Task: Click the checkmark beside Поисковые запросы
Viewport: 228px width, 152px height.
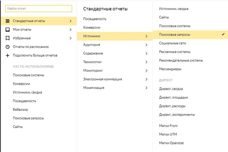Action: click(x=223, y=34)
